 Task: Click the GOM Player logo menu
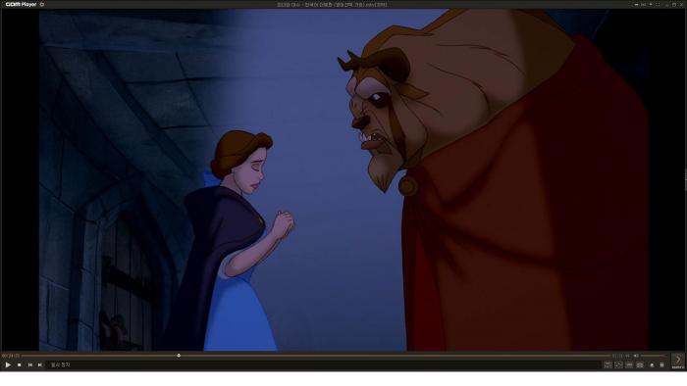(x=21, y=4)
